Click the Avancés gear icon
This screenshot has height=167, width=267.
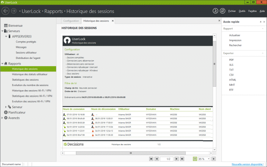pyautogui.click(x=6, y=118)
